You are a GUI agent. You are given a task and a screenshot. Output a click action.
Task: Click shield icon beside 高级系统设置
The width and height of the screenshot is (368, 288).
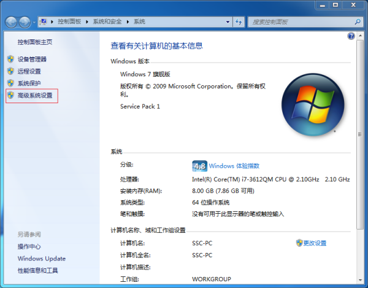[10, 95]
